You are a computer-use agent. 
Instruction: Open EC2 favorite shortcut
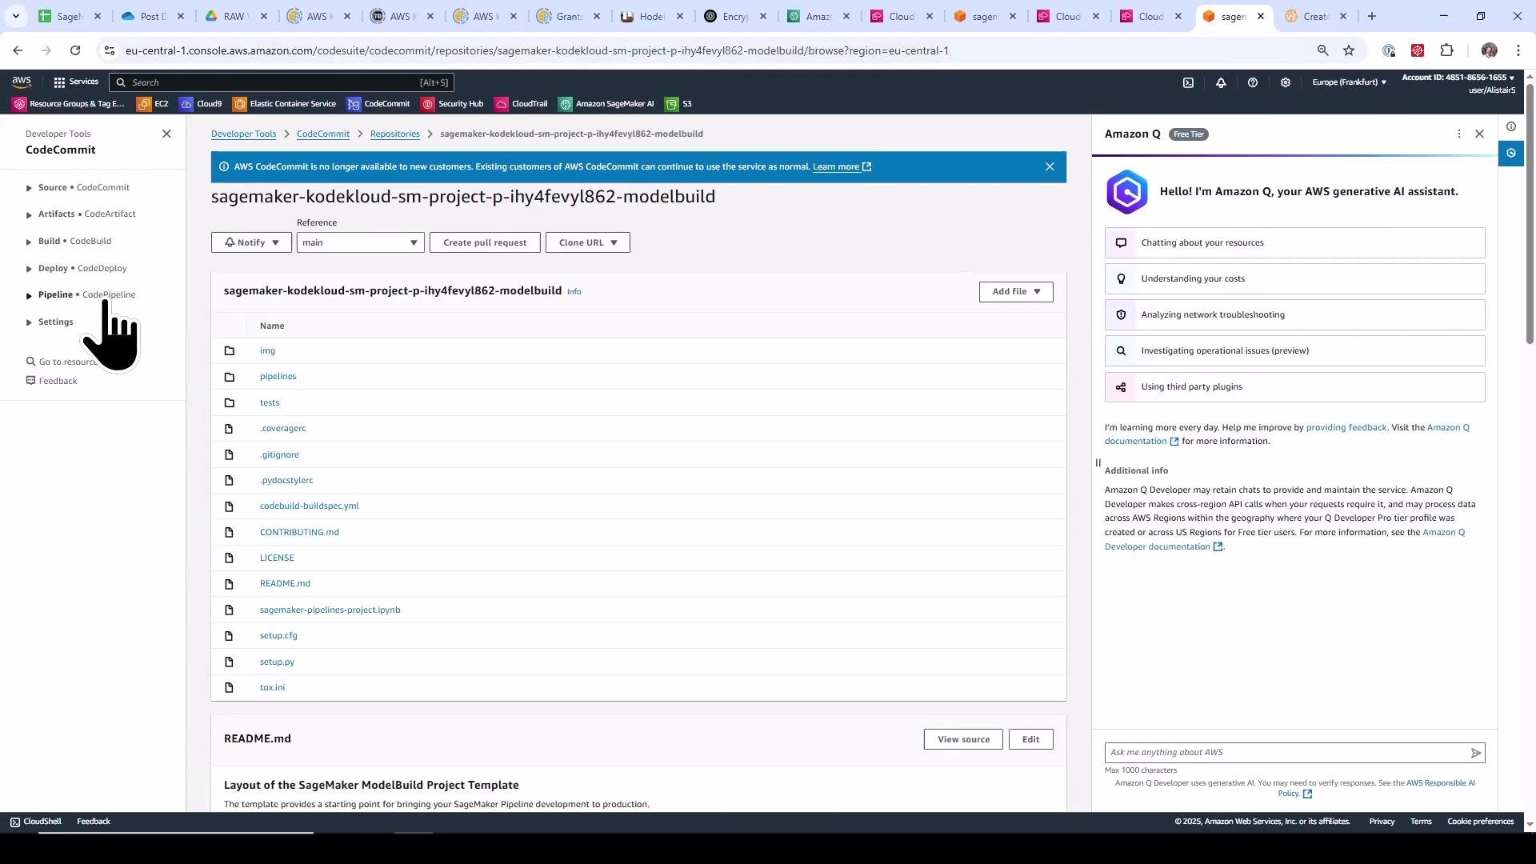click(153, 104)
